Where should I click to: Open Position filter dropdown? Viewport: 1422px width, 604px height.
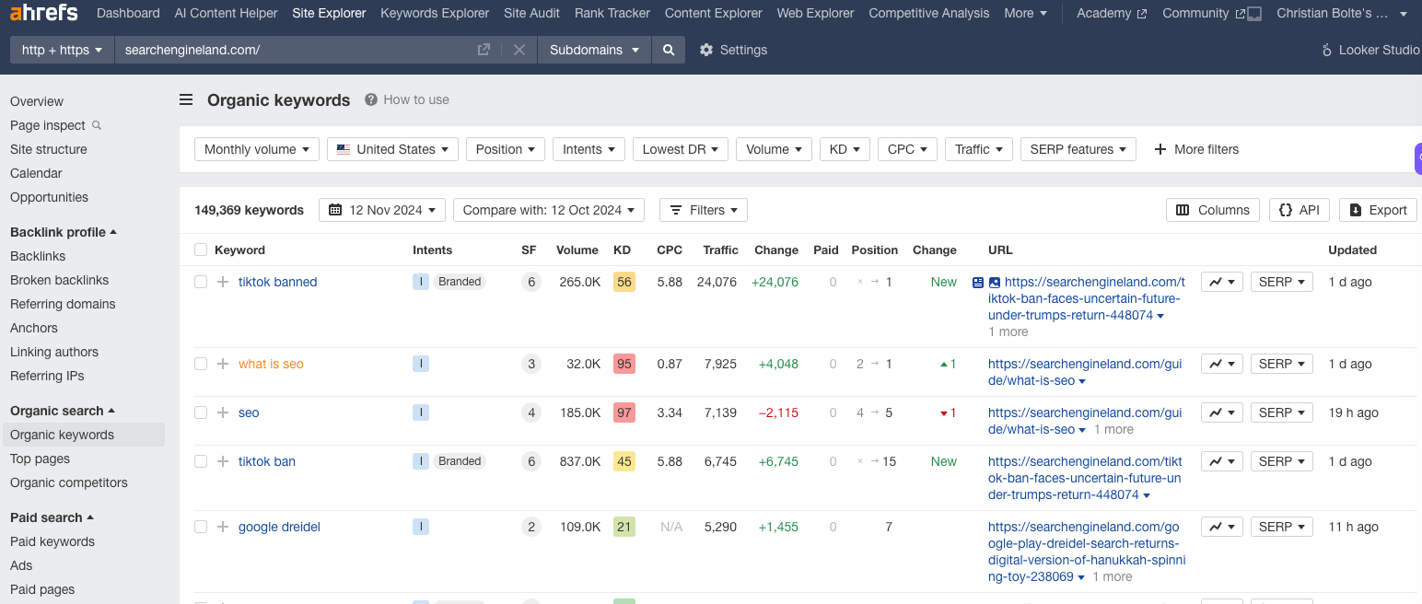click(506, 149)
